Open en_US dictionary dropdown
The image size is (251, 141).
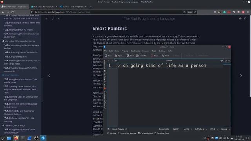[187, 129]
